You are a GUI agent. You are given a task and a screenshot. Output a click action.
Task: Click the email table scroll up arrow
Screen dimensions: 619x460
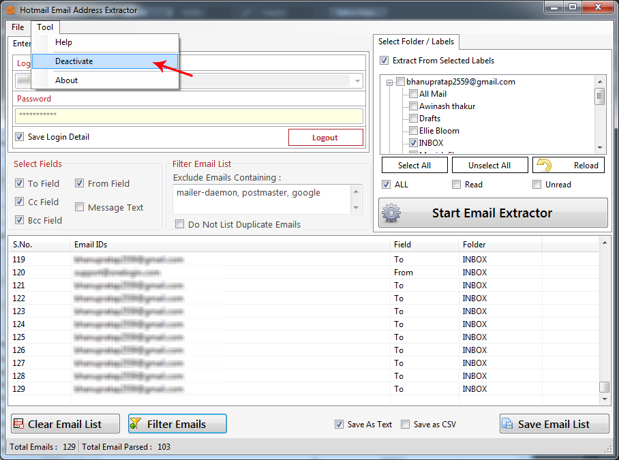pyautogui.click(x=605, y=243)
